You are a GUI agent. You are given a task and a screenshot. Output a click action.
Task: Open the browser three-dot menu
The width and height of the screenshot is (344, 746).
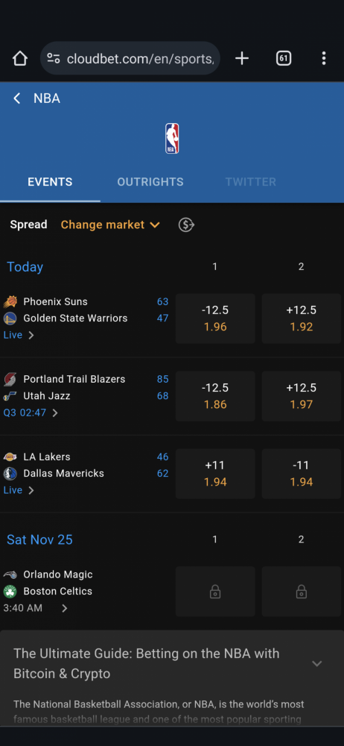(x=324, y=58)
